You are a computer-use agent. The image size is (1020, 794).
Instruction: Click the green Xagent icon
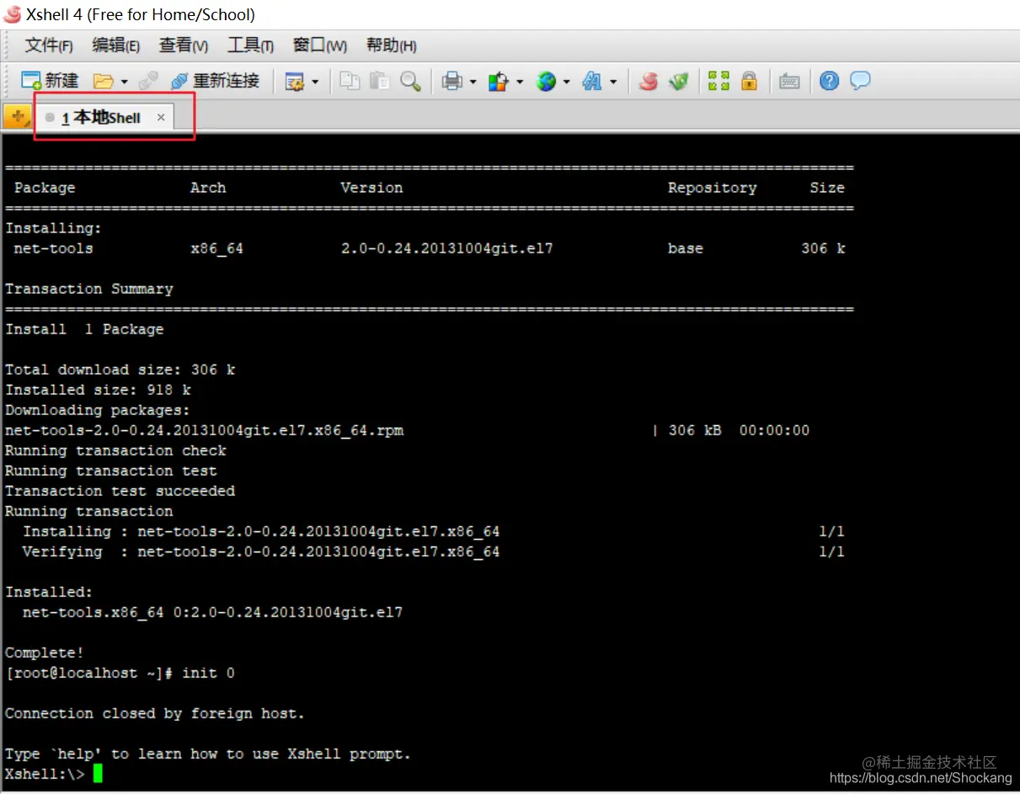point(678,81)
